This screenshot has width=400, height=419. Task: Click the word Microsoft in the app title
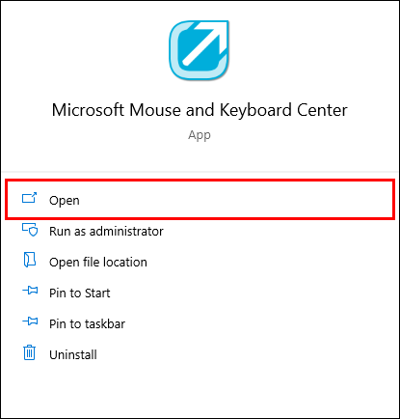(x=88, y=110)
